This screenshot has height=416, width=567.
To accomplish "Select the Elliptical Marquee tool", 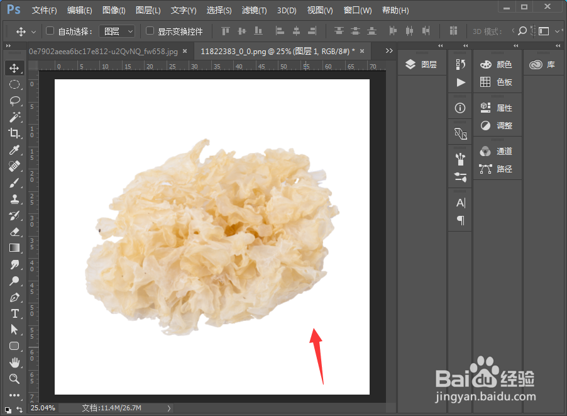I will (14, 85).
